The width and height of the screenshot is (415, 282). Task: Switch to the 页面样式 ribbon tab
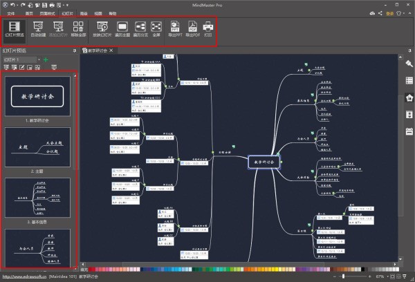coord(48,12)
